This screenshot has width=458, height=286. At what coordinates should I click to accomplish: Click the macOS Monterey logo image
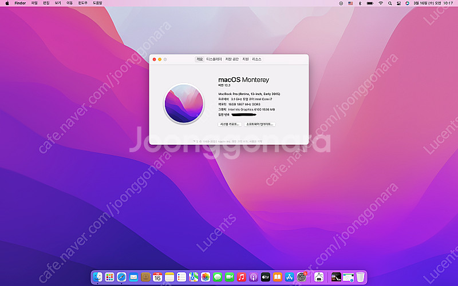(184, 104)
